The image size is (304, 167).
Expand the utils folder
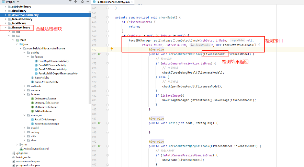[24, 136]
